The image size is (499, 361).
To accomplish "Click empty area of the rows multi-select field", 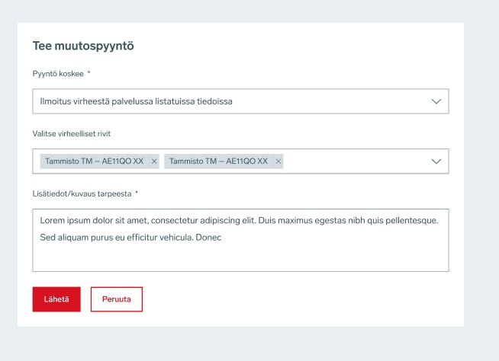I will (x=355, y=161).
